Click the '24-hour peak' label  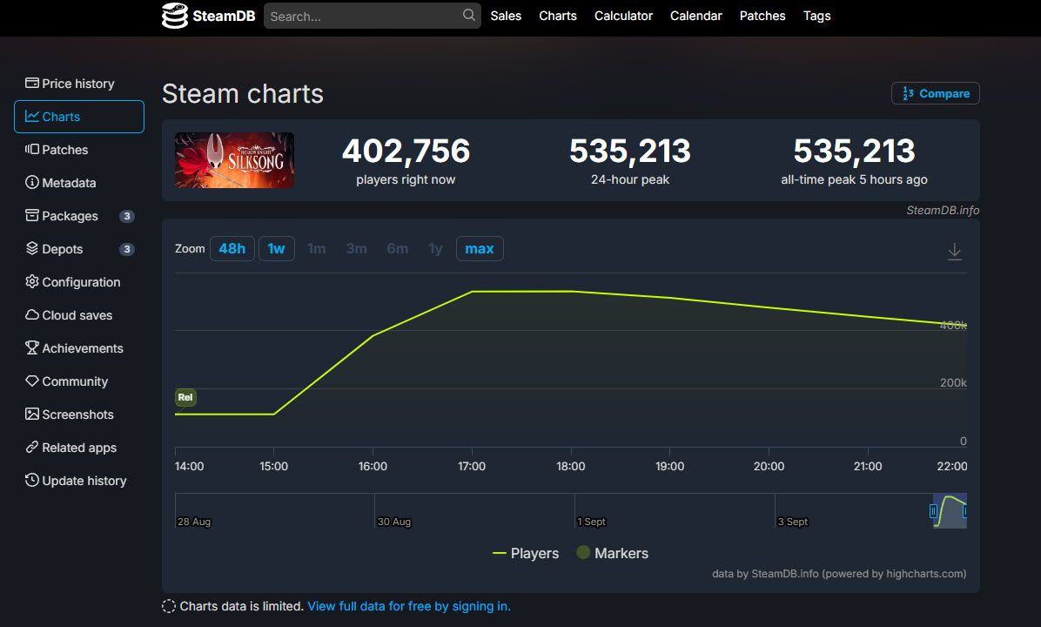630,179
